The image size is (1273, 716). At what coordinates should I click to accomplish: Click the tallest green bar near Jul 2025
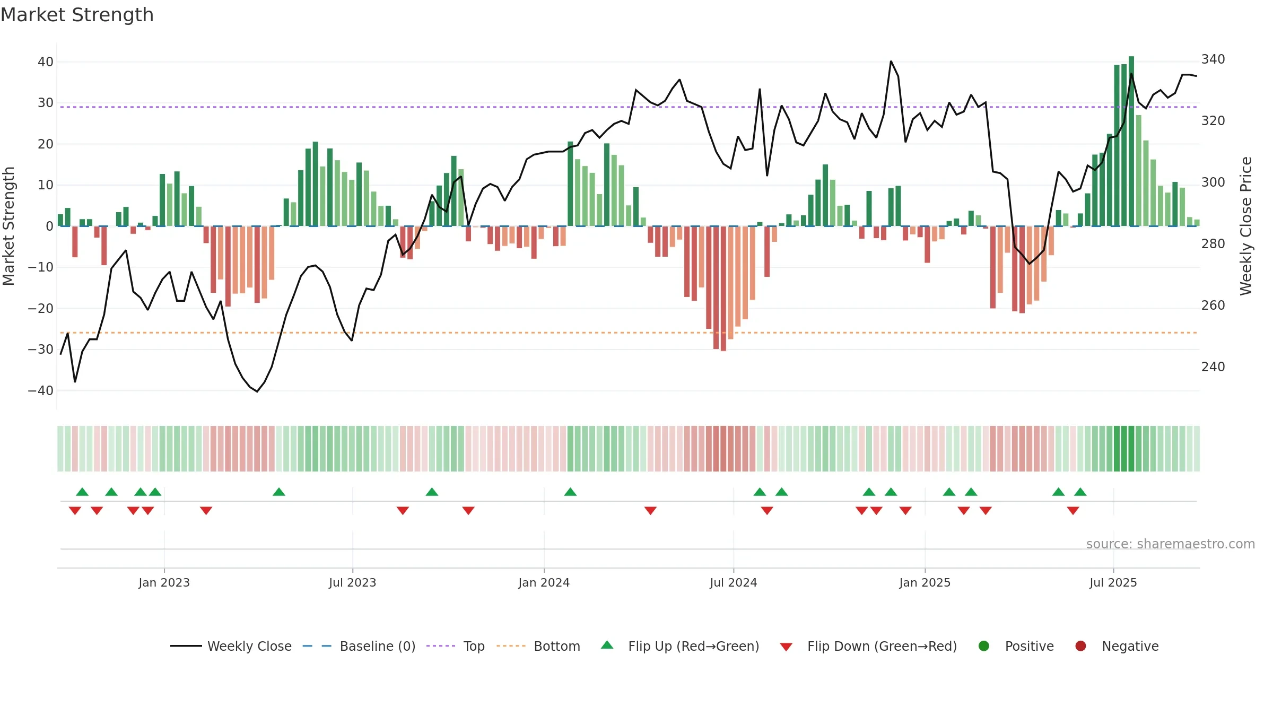pos(1131,141)
